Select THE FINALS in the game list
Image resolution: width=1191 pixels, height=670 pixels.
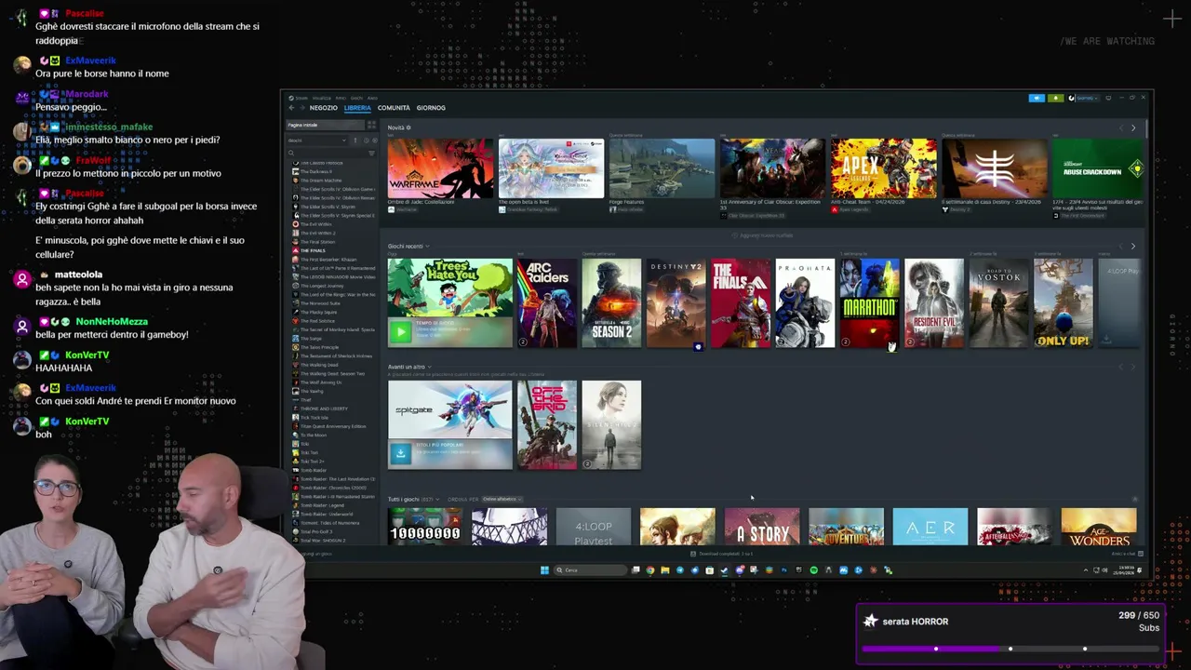(x=314, y=250)
